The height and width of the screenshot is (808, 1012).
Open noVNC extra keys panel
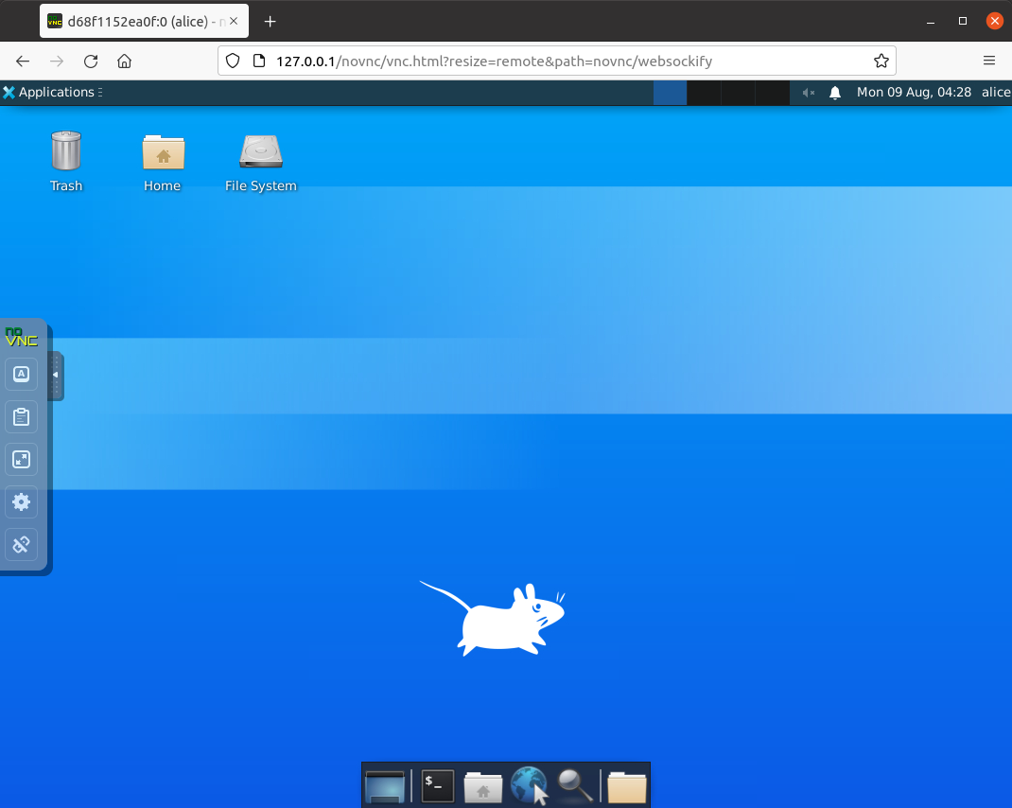pos(21,374)
